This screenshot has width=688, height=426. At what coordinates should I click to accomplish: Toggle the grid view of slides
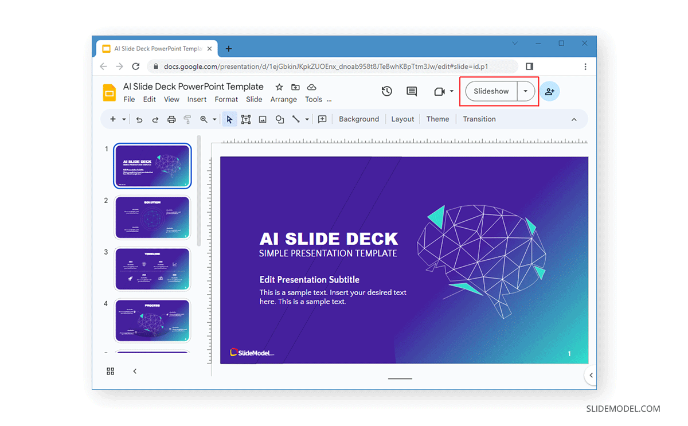[110, 371]
